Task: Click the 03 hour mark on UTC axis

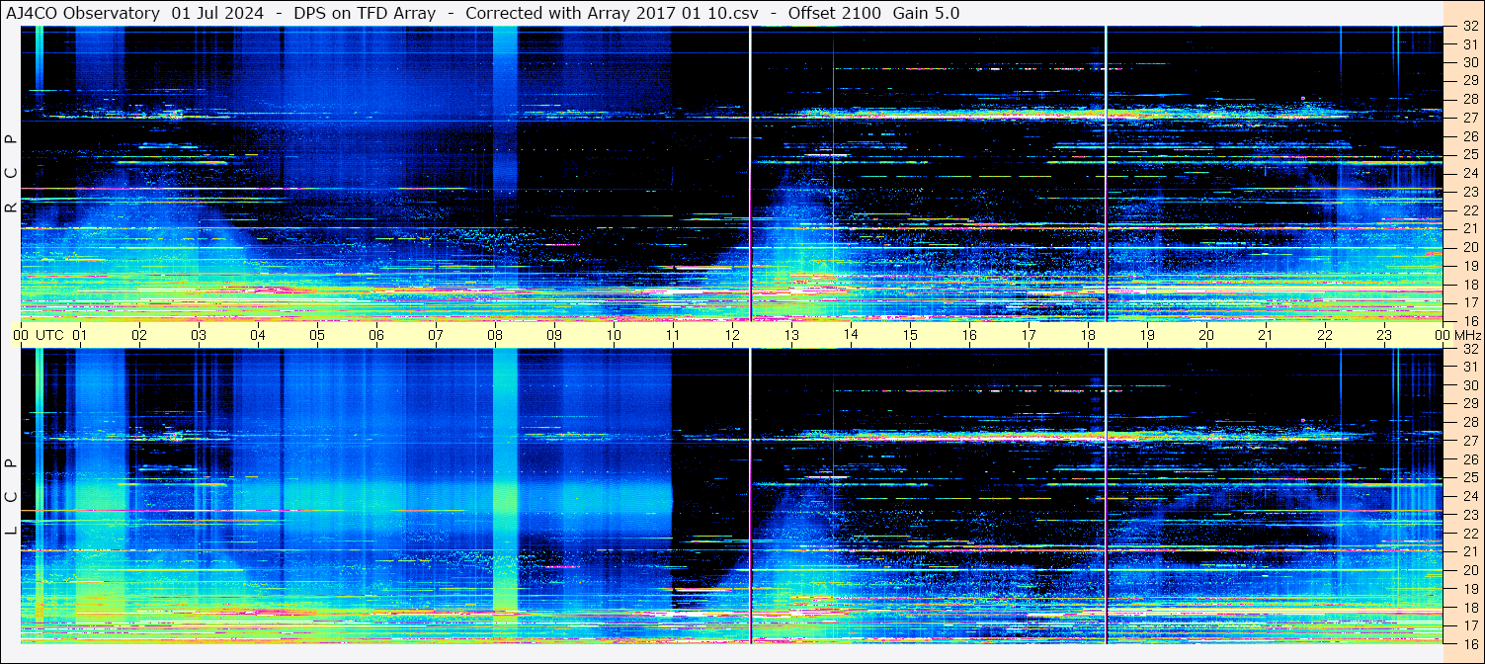Action: pyautogui.click(x=199, y=335)
